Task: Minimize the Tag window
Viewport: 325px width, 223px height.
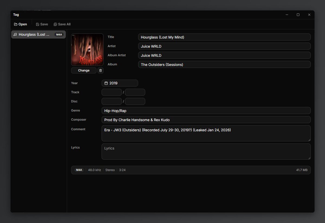Action: [287, 15]
